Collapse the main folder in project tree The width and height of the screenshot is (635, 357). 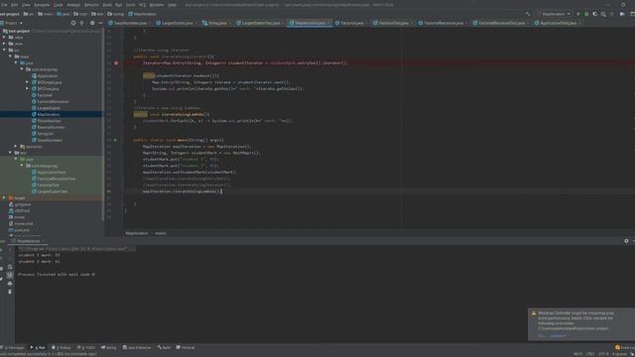(11, 57)
